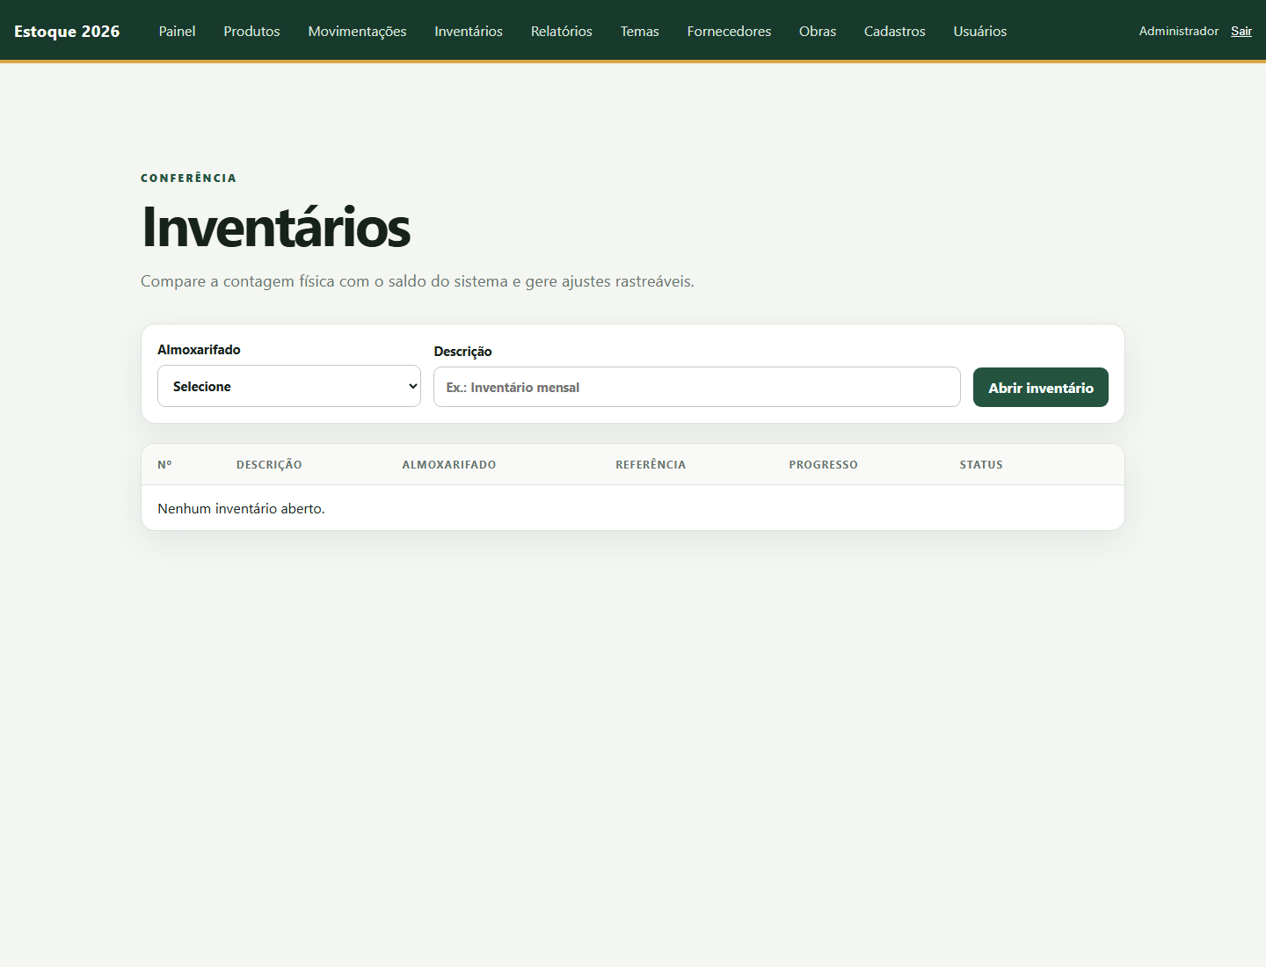Go to Obras section
This screenshot has height=967, width=1266.
pyautogui.click(x=818, y=31)
